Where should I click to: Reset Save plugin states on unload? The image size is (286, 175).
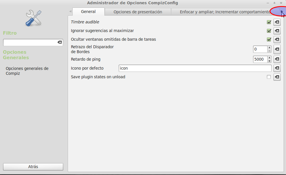click(277, 77)
